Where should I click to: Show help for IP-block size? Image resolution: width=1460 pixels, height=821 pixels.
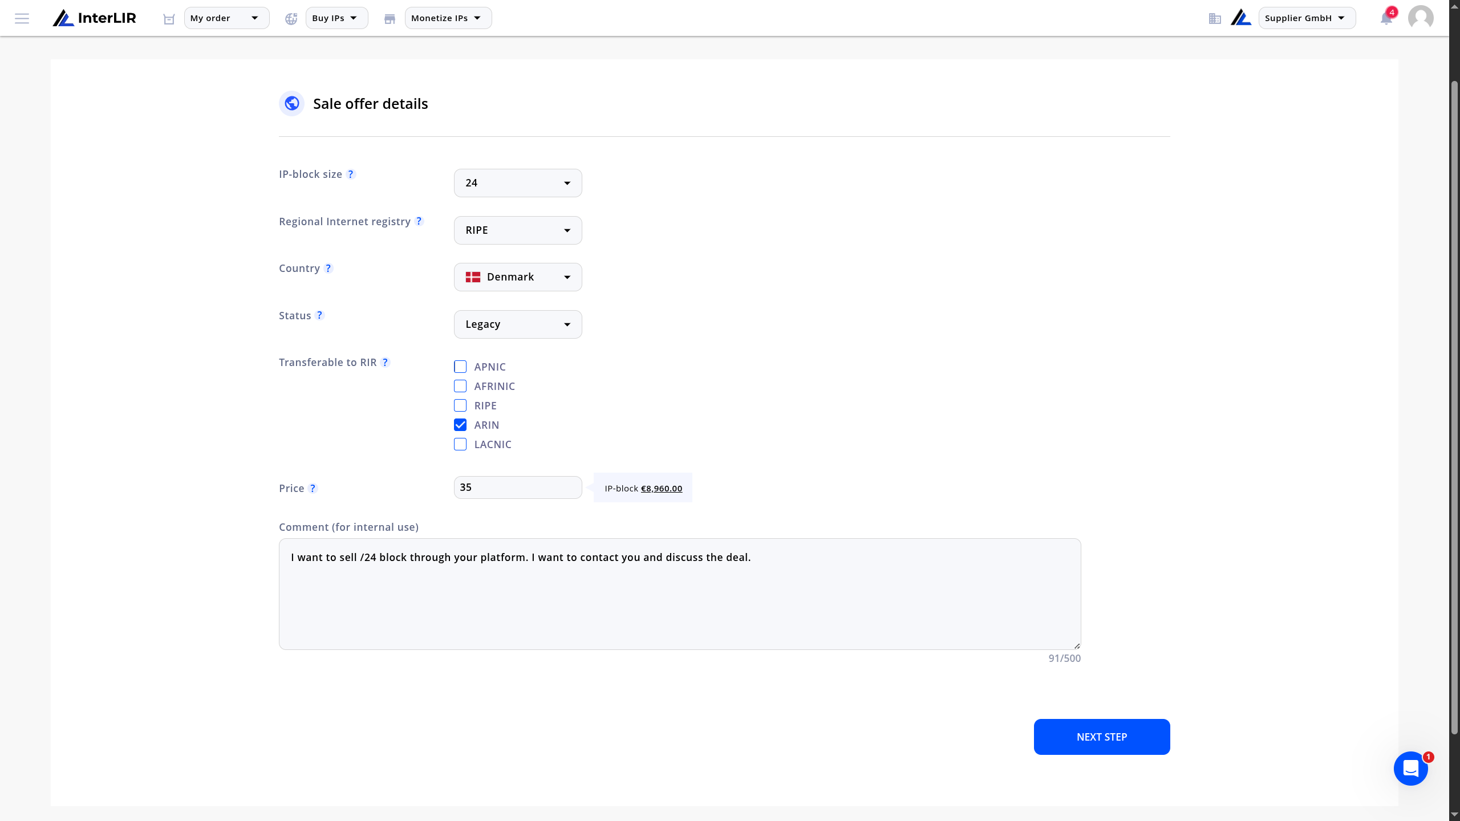351,174
